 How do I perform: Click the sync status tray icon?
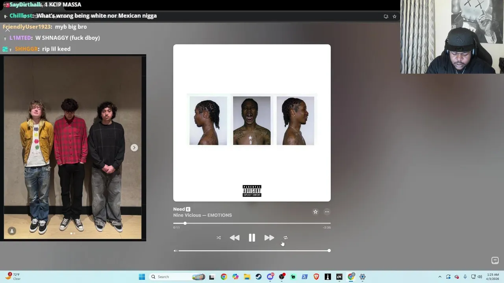tap(448, 277)
